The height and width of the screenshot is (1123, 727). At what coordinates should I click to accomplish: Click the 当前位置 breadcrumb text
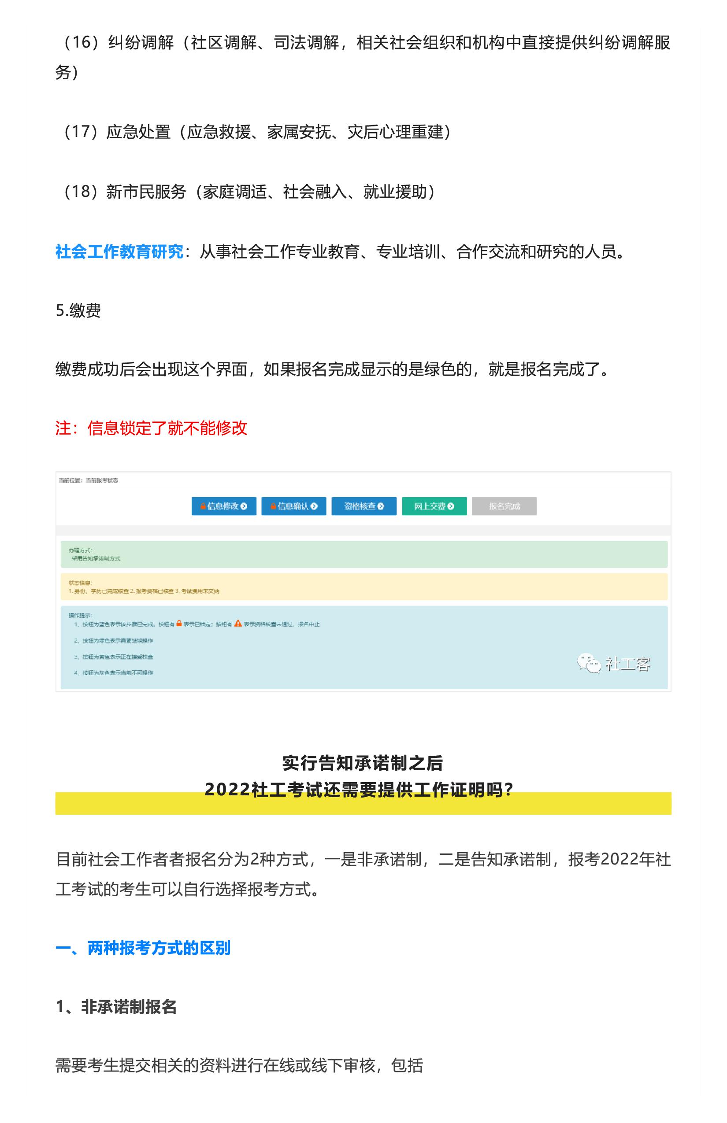pos(88,480)
